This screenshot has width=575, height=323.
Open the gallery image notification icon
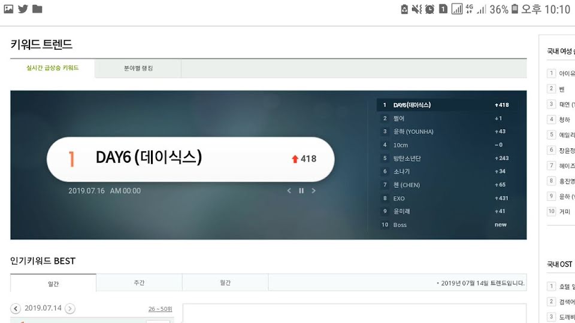(x=8, y=9)
